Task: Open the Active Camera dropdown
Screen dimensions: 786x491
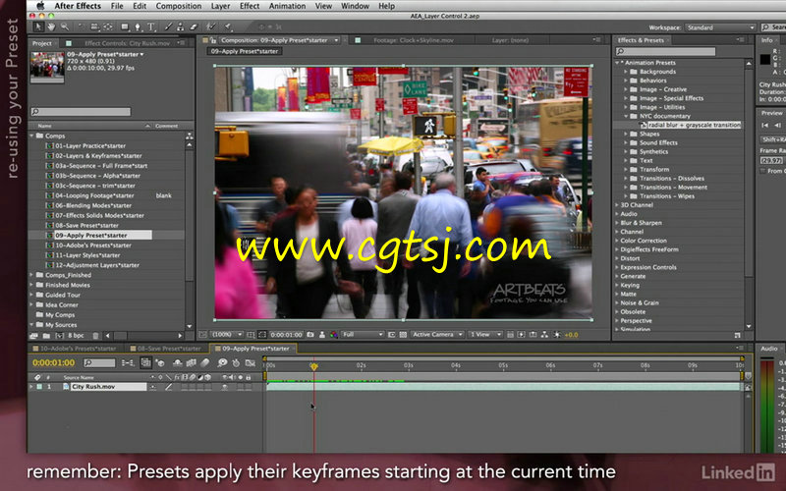Action: point(437,335)
